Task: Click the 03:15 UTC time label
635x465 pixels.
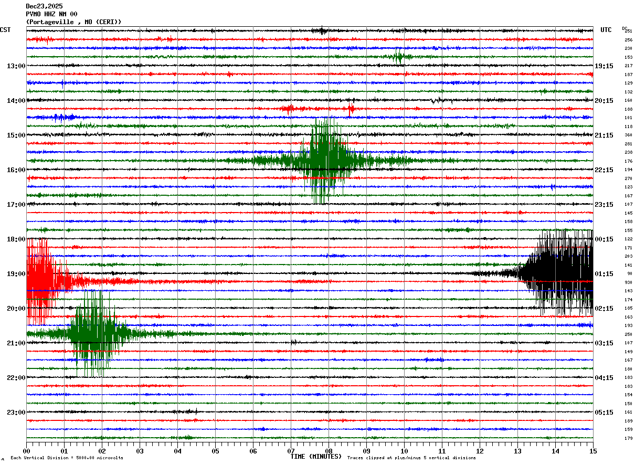Action: [x=604, y=343]
